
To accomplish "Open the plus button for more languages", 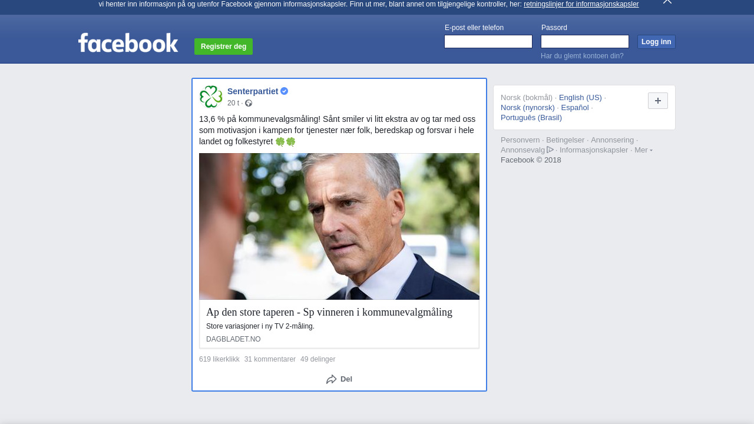I will [658, 101].
